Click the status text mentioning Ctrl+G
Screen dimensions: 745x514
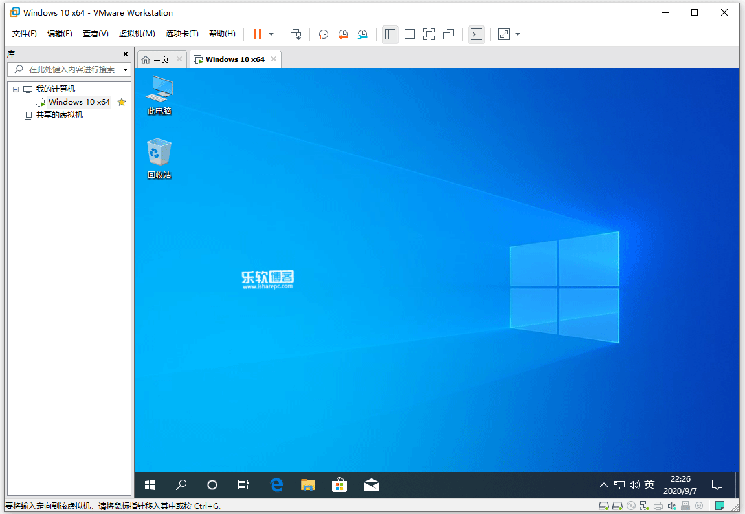114,506
